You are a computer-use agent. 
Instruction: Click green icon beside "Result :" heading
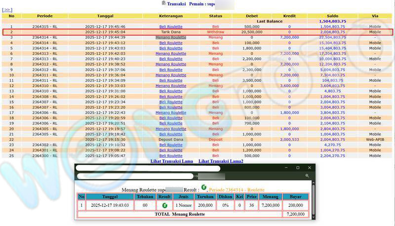(x=204, y=188)
